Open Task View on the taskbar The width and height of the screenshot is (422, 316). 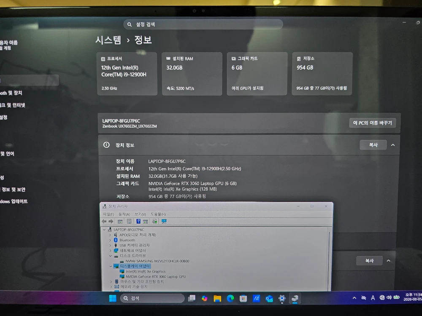tap(192, 298)
